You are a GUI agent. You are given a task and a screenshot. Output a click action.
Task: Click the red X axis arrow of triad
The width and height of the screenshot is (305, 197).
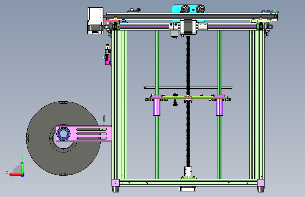click(x=15, y=175)
